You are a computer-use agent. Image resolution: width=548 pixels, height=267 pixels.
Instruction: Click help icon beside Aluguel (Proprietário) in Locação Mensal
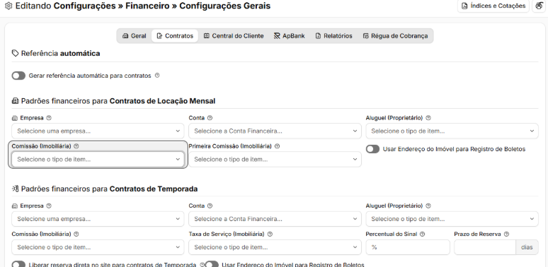click(x=428, y=118)
